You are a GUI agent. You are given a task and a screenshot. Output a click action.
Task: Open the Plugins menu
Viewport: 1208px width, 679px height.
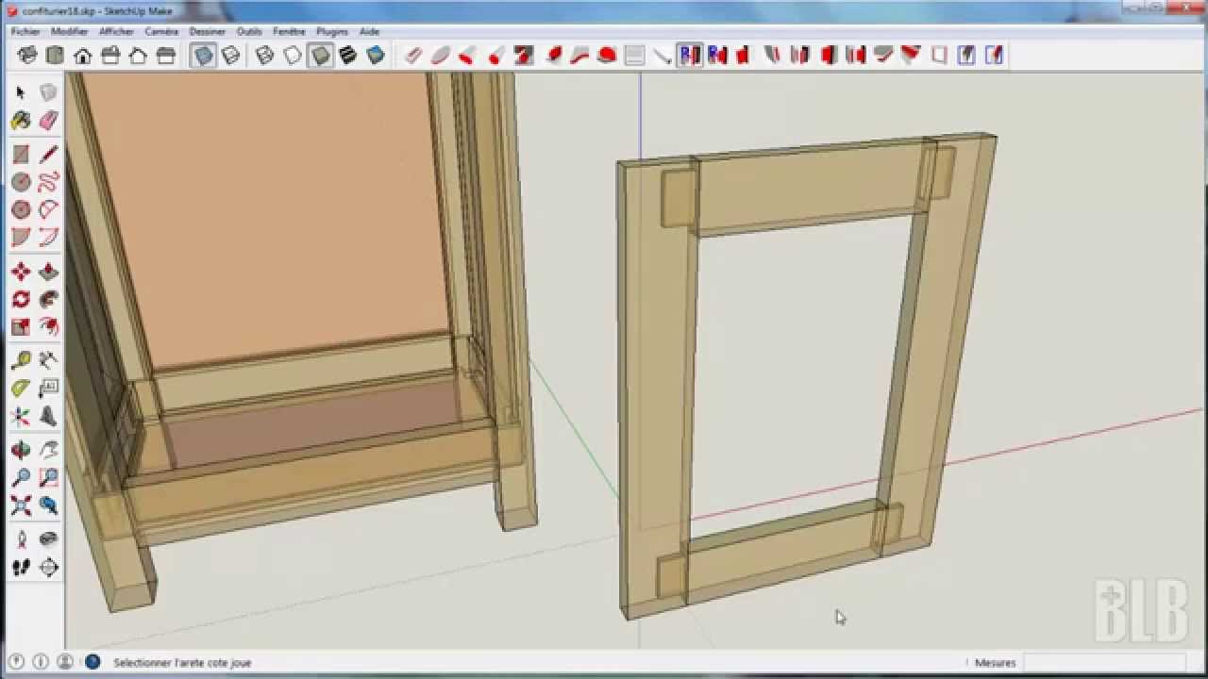point(332,31)
